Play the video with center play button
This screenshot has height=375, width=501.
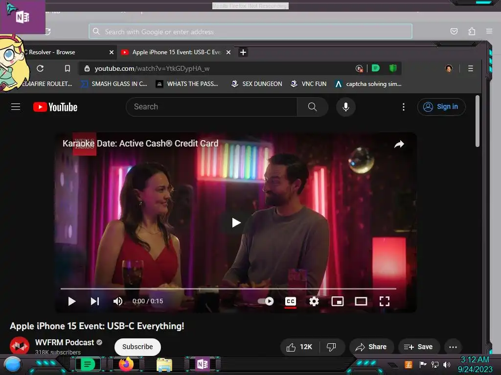236,223
